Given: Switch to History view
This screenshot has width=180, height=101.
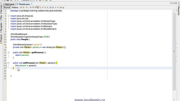Looking at the screenshot, I should click(x=15, y=7).
